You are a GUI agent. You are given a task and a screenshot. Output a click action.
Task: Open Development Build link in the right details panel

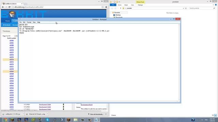(87, 105)
